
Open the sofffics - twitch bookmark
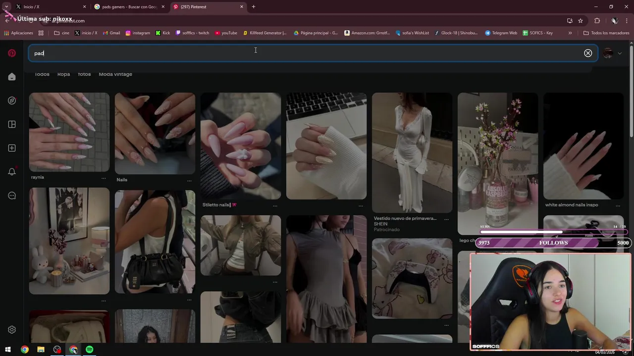192,33
